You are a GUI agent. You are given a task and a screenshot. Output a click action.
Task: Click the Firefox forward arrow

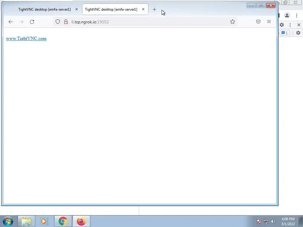[x=21, y=22]
